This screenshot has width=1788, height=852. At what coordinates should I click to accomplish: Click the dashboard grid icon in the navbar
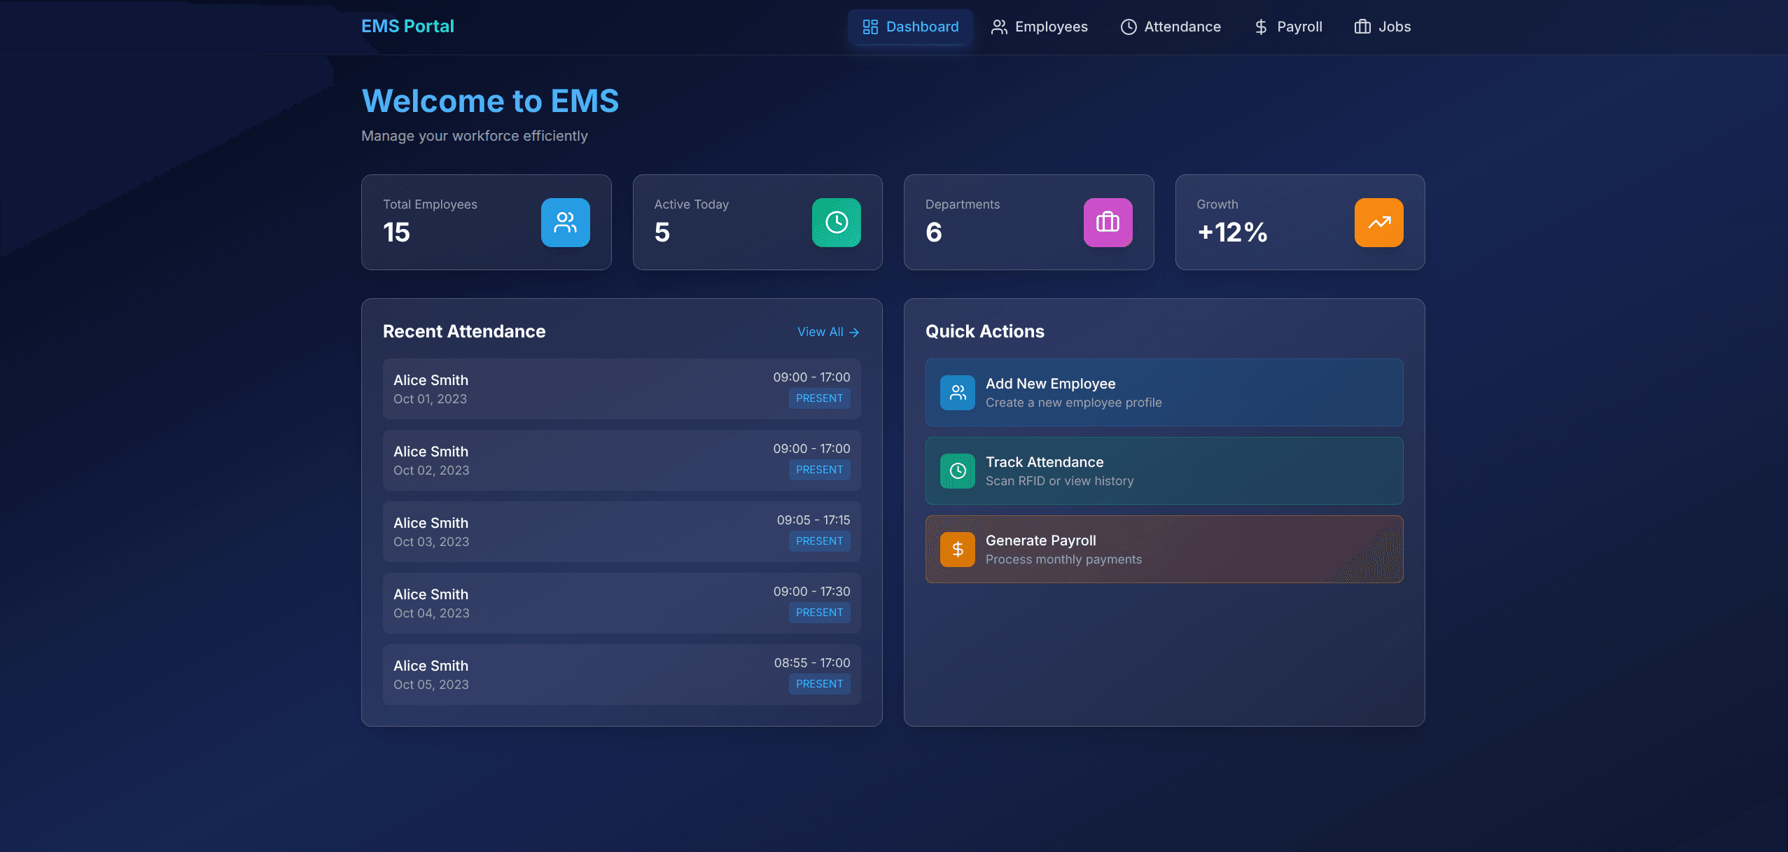870,27
